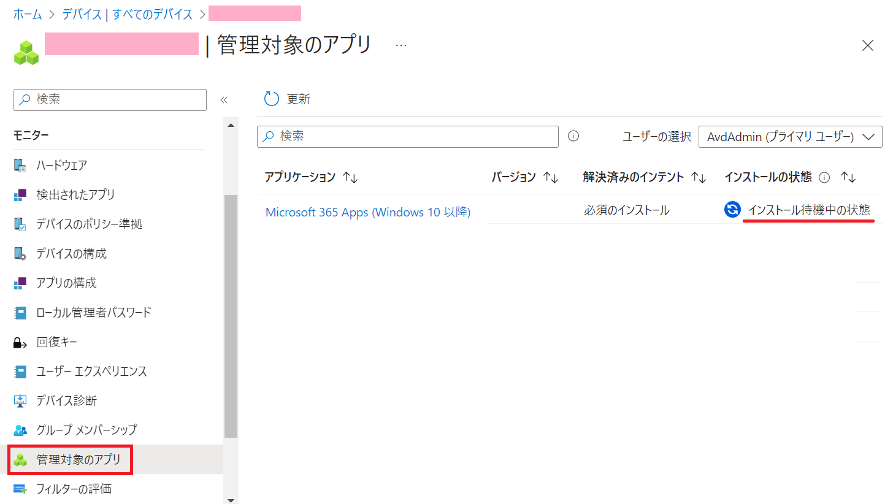Click the インストールの状態 column header

click(x=768, y=177)
